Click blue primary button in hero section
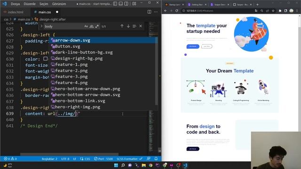301x169 pixels. (193, 46)
